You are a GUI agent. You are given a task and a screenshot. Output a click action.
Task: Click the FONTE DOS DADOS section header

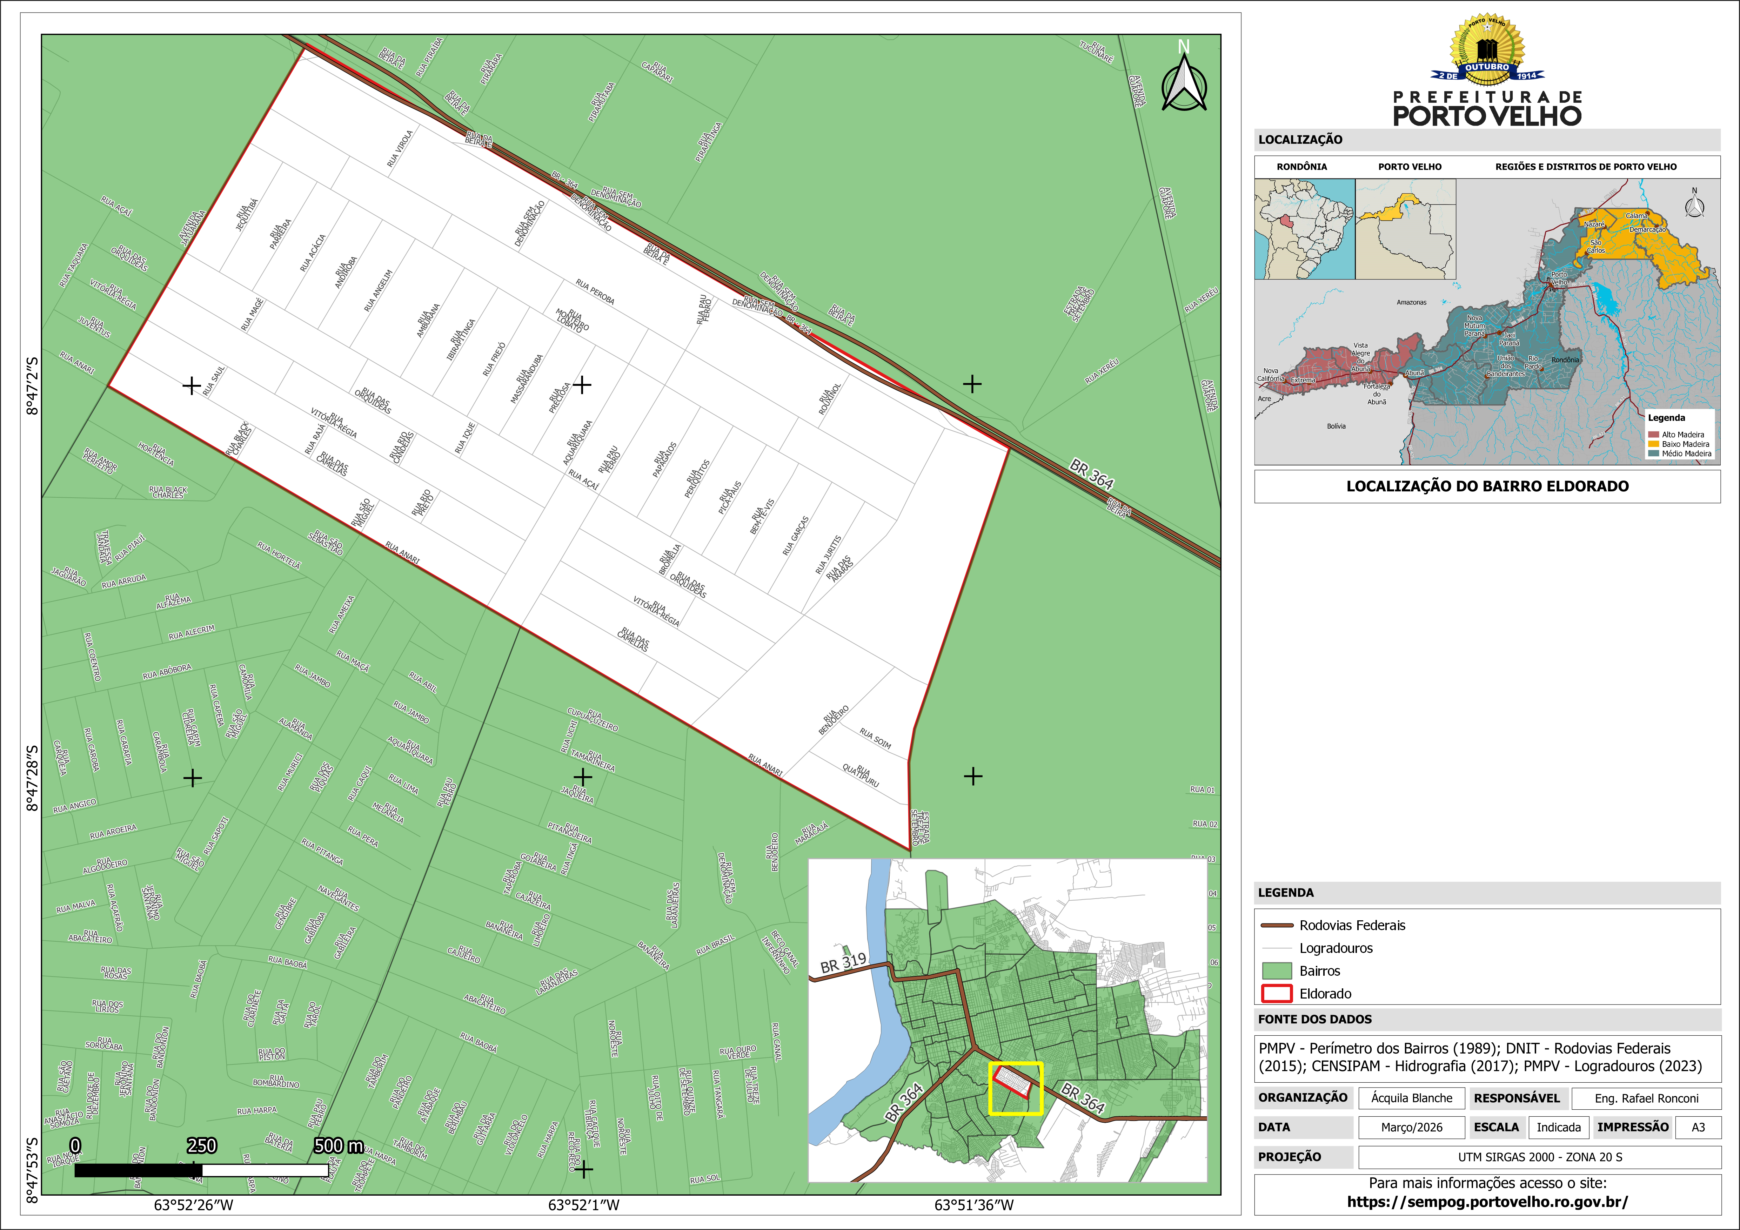tap(1315, 1019)
